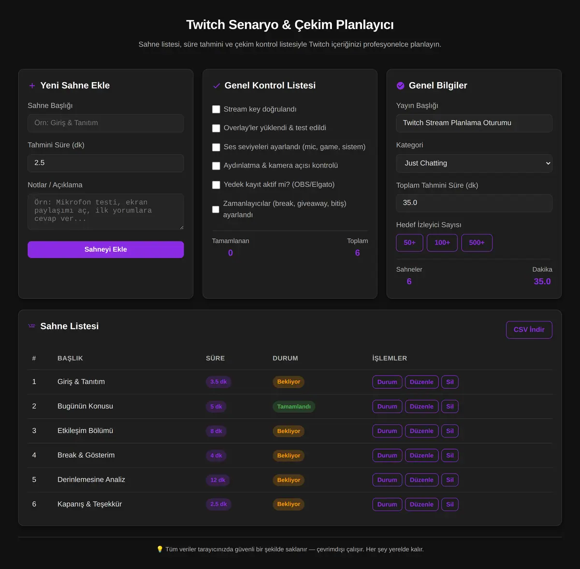Click Sil for Derinlemesine Analiz
The width and height of the screenshot is (580, 569).
coord(450,480)
